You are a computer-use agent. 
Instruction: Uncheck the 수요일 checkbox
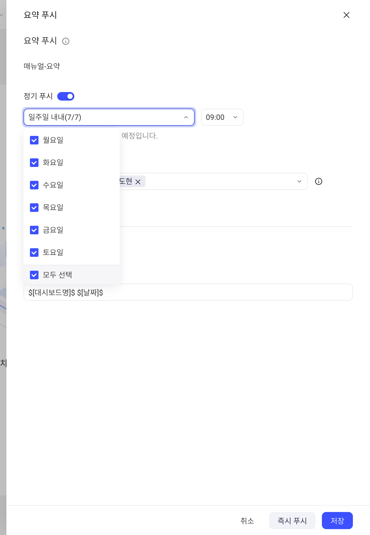tap(34, 185)
